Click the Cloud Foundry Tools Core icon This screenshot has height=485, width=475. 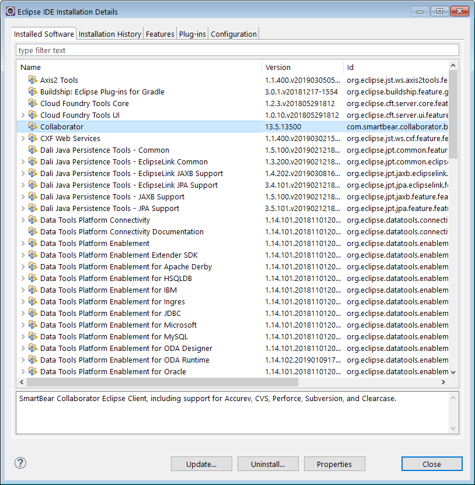point(33,103)
